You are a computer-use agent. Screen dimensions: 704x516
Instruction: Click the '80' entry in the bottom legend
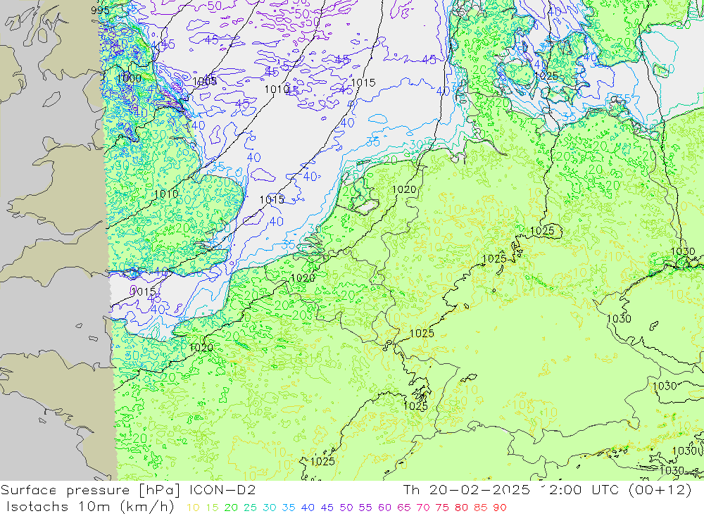(x=462, y=508)
